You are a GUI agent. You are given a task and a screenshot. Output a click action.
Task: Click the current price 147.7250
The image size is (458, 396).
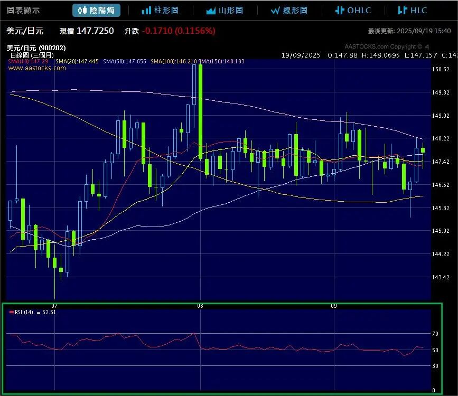(x=95, y=31)
